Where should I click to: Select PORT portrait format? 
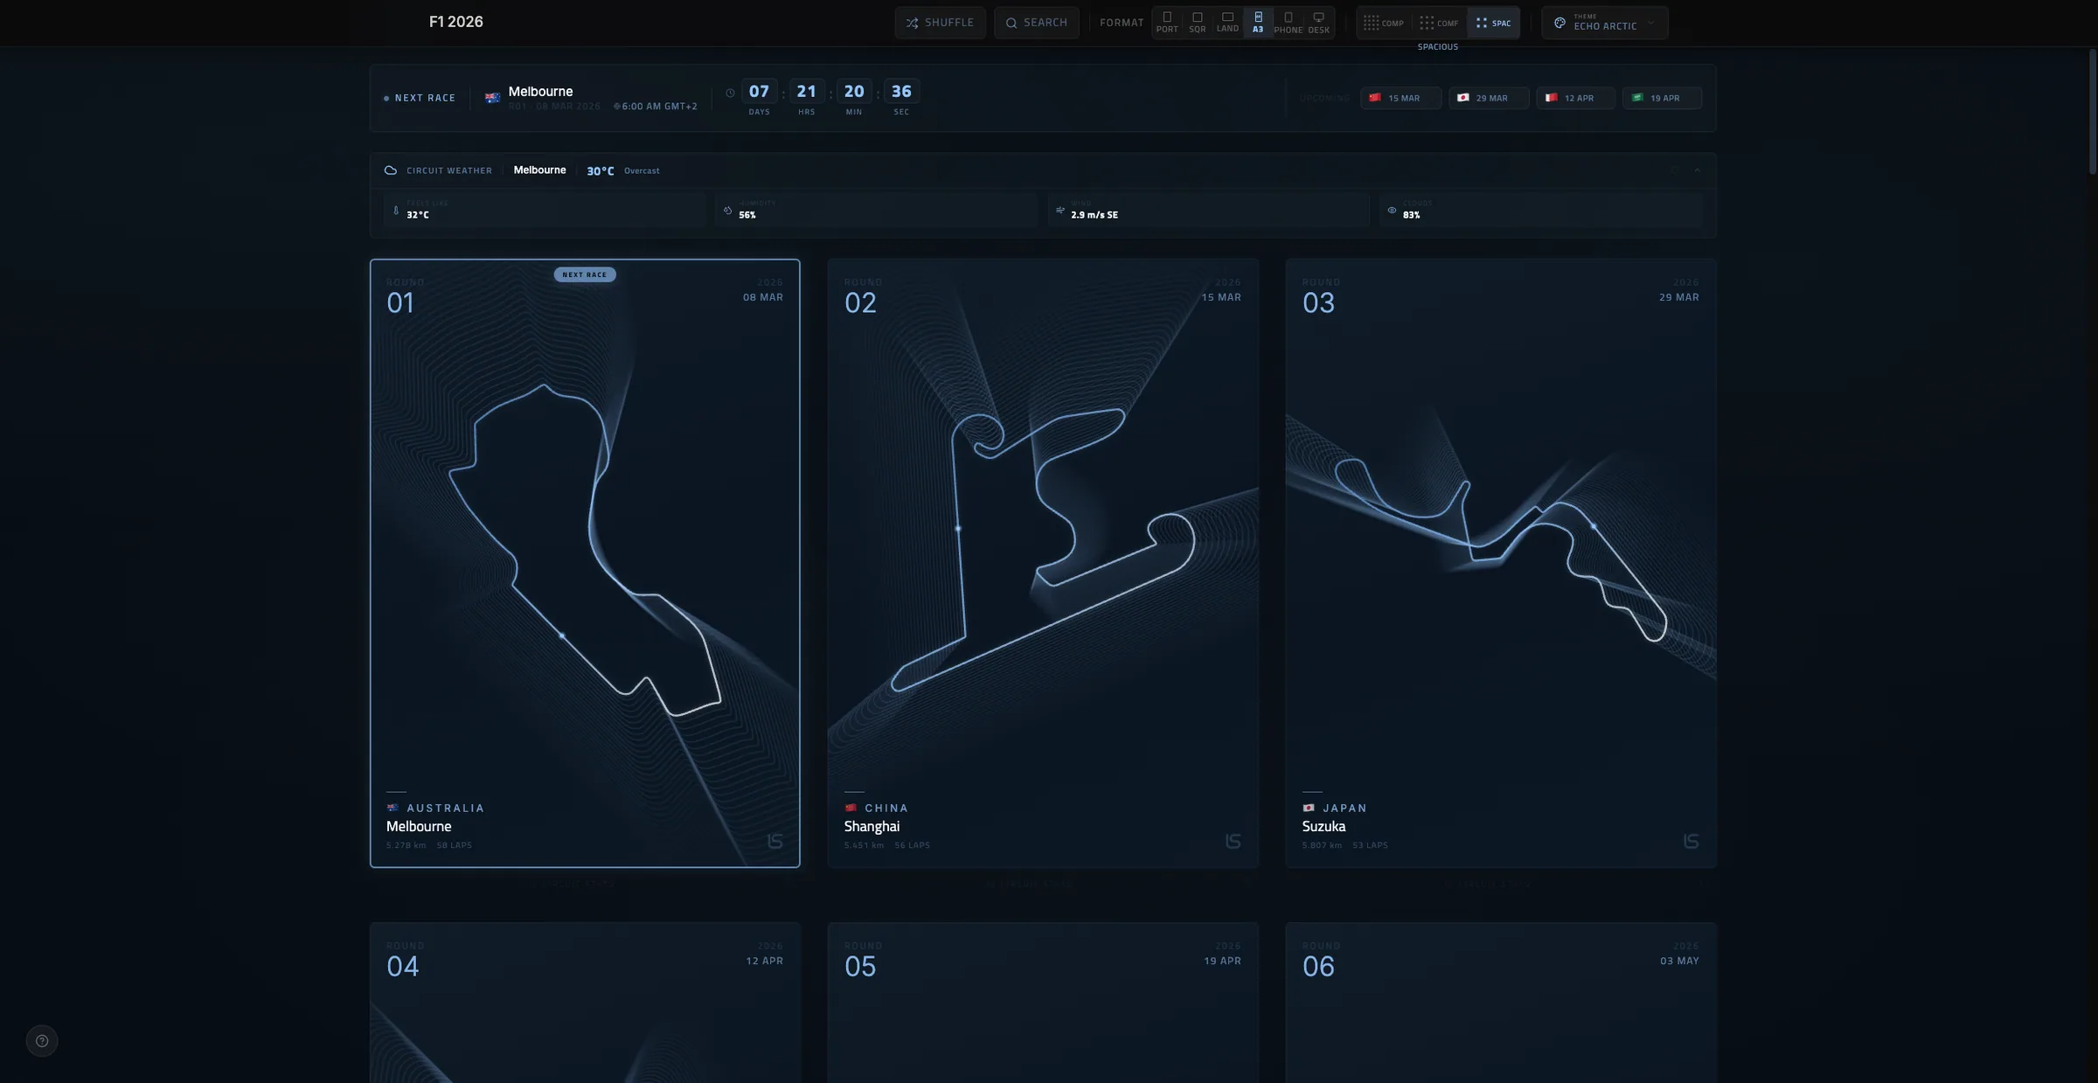pyautogui.click(x=1167, y=23)
